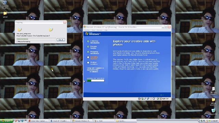Switch to the Copying taskbar button
This screenshot has height=123, width=219.
pyautogui.click(x=126, y=121)
